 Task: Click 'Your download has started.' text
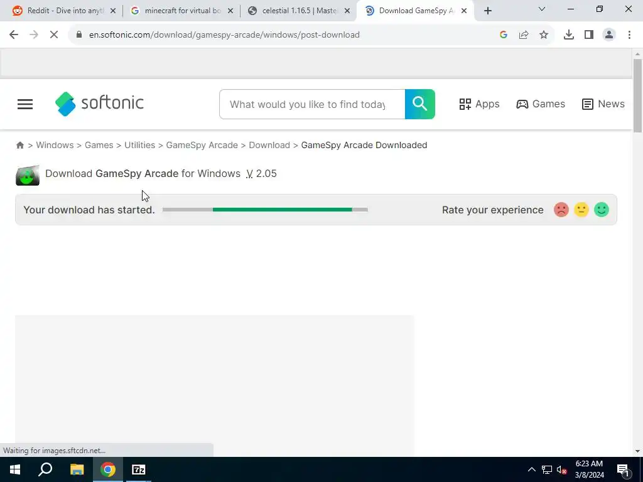[89, 210]
